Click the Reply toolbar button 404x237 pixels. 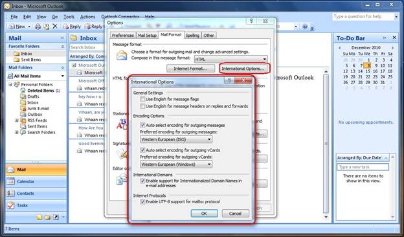click(x=72, y=27)
